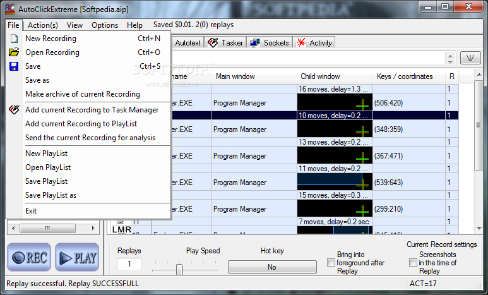The width and height of the screenshot is (488, 295).
Task: Choose Add current Recording to PlayList
Action: click(88, 124)
